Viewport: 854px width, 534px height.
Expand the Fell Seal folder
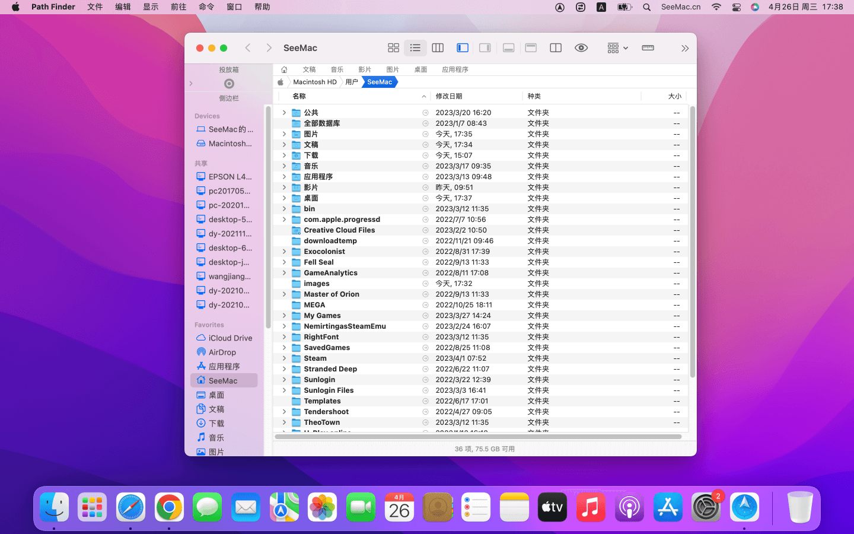click(284, 262)
